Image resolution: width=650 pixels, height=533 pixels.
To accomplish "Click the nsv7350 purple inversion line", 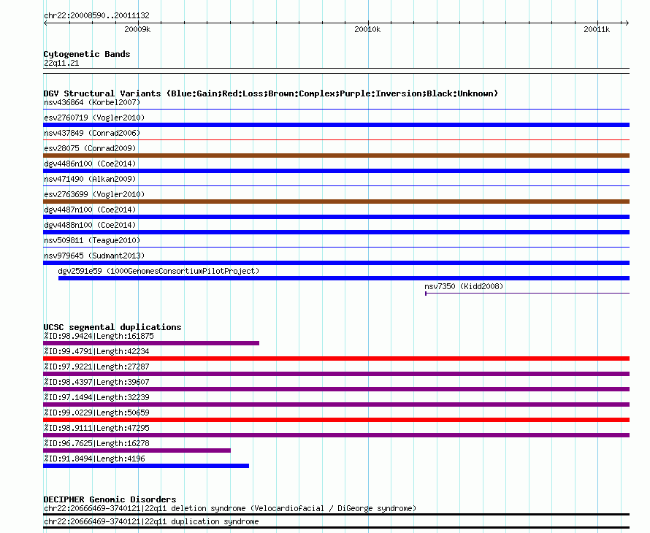I will point(527,294).
